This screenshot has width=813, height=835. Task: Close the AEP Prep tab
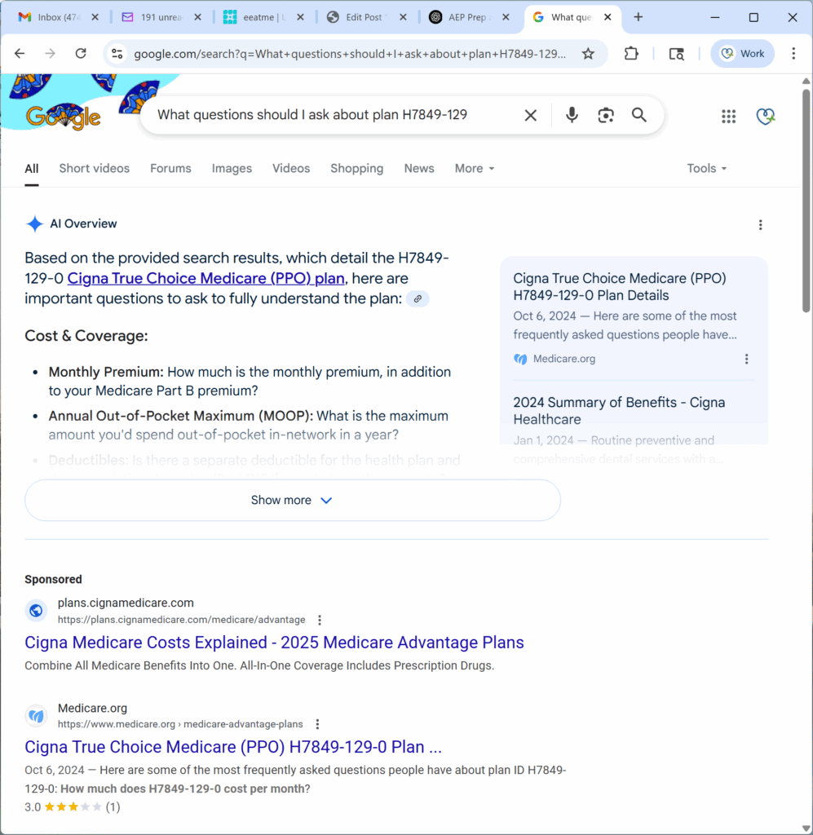pos(506,17)
